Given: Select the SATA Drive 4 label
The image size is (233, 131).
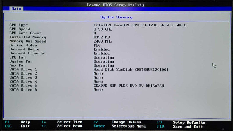Looking at the screenshot, I should click(x=23, y=82).
